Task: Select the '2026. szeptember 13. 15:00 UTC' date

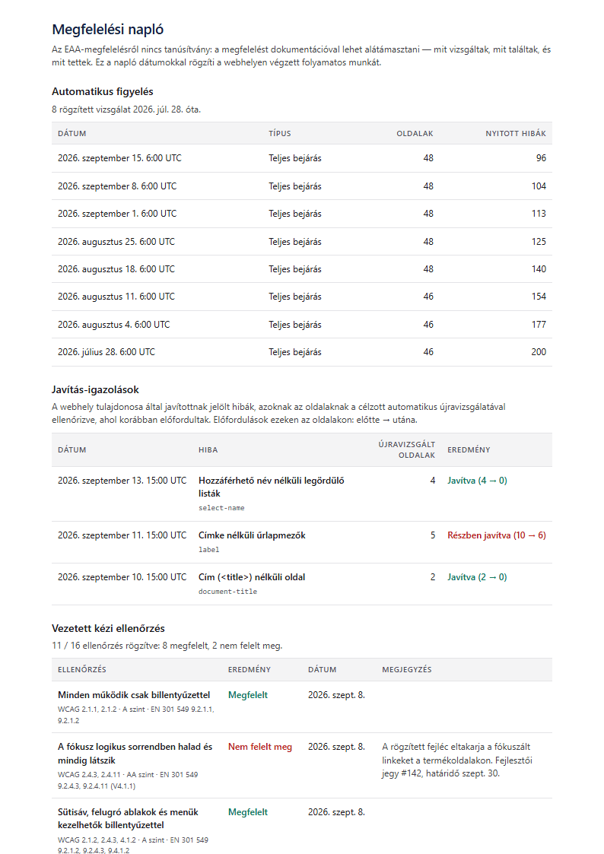Action: (122, 481)
